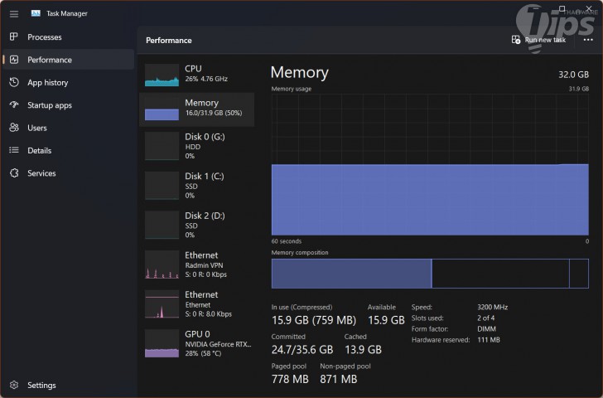Click the Performance sidebar icon
603x398 pixels.
click(14, 59)
